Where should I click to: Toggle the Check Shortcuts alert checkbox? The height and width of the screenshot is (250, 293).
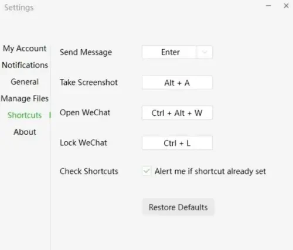(x=146, y=171)
